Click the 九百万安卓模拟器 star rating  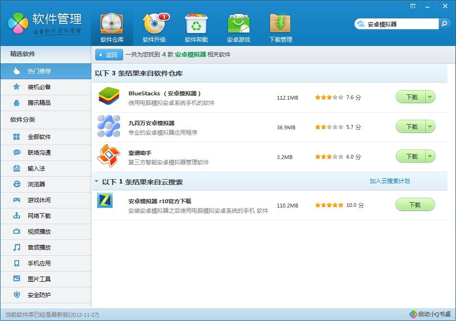pos(329,127)
